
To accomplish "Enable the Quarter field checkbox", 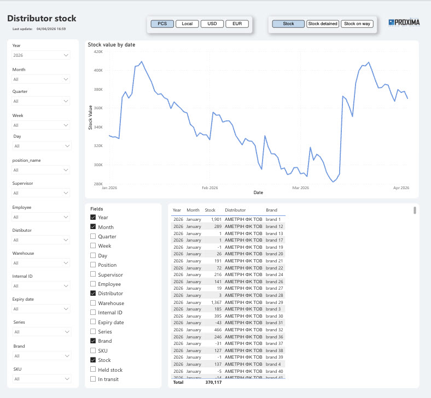I will point(93,236).
